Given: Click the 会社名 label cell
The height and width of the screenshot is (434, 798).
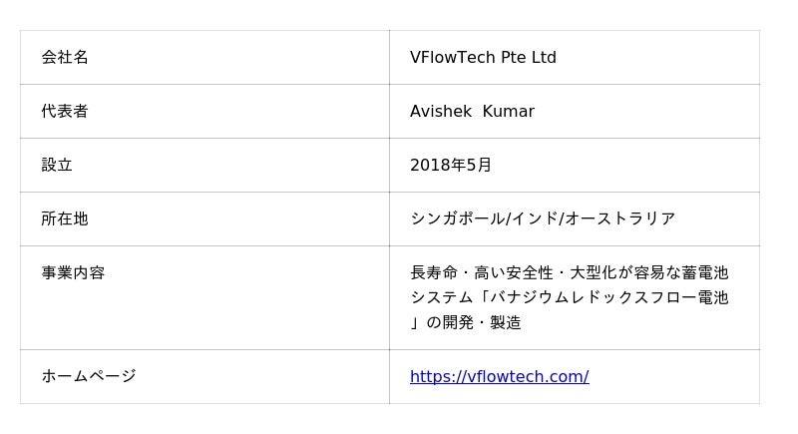Looking at the screenshot, I should 65,57.
